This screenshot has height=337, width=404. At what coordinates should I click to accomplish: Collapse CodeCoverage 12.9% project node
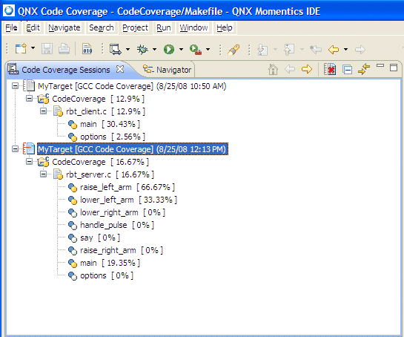click(x=30, y=98)
